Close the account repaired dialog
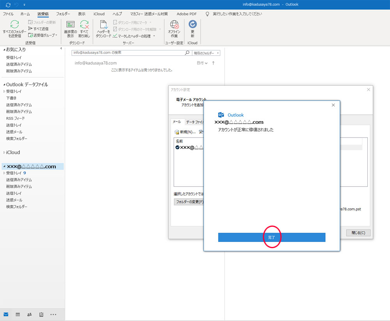390x321 pixels. [x=333, y=105]
